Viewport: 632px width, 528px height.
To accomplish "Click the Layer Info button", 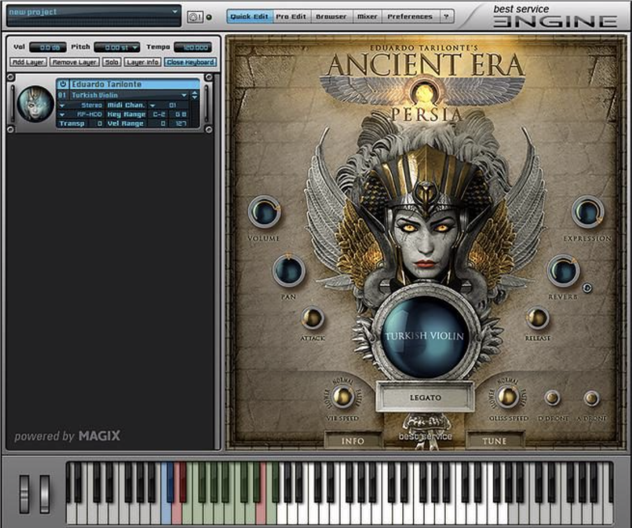I will [142, 62].
